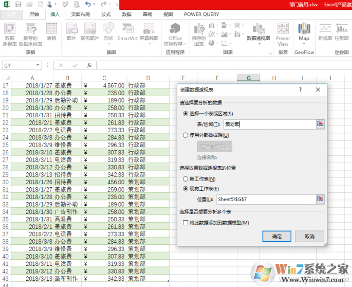Open the 数据透视图 dropdown in ribbon
352x287 pixels.
[x=258, y=38]
